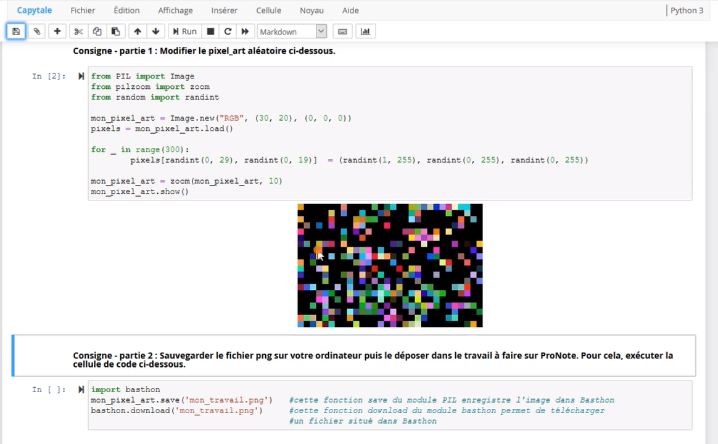Move the selected cell up
Viewport: 718px width, 444px height.
(x=137, y=31)
